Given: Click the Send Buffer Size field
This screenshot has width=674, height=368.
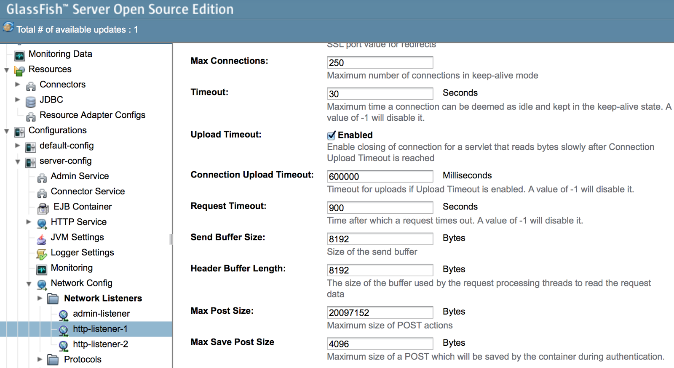Looking at the screenshot, I should (380, 239).
